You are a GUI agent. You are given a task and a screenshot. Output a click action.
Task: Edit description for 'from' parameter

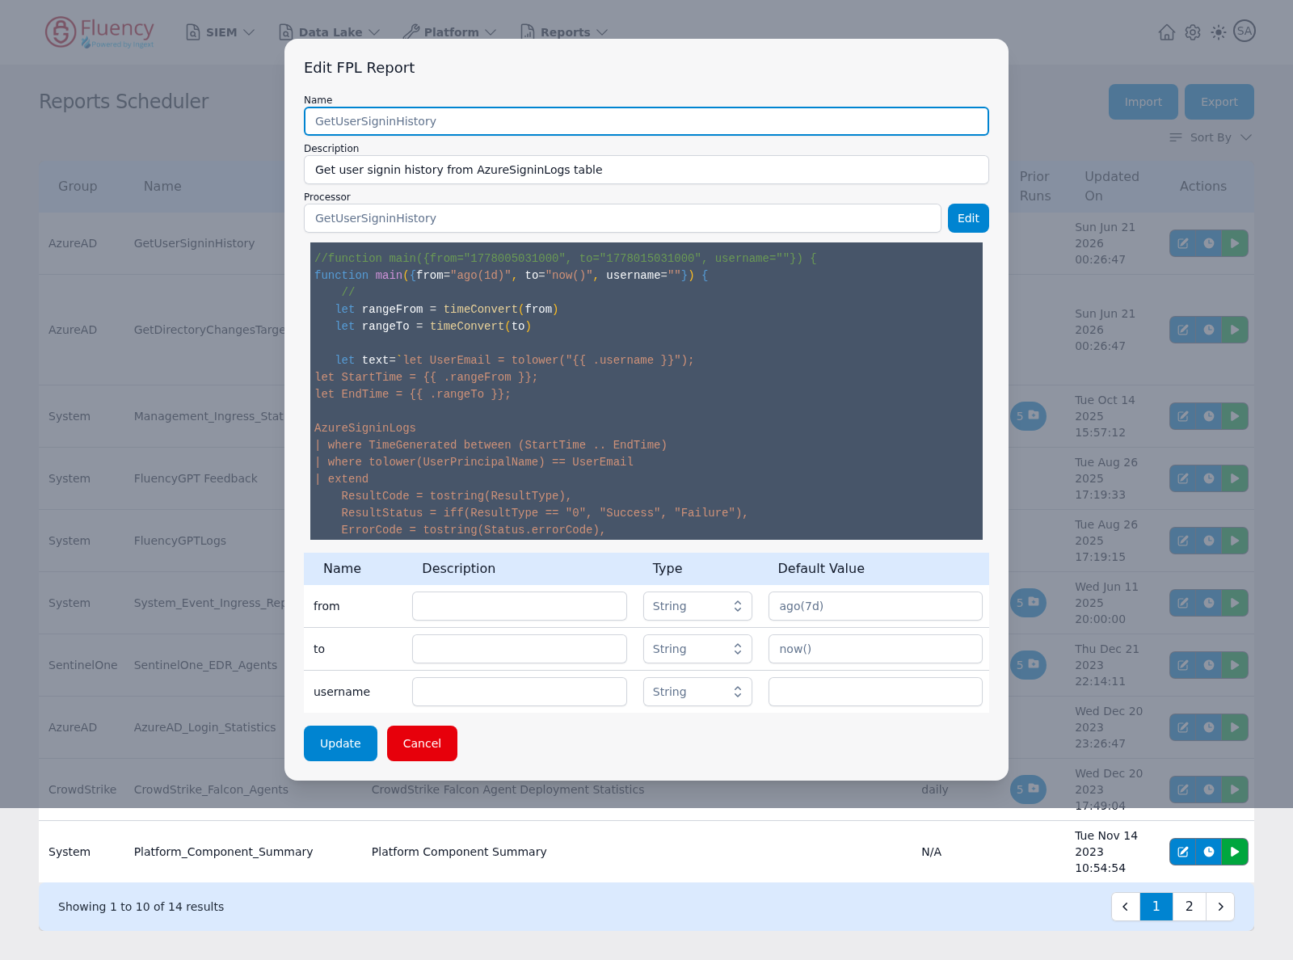[520, 606]
